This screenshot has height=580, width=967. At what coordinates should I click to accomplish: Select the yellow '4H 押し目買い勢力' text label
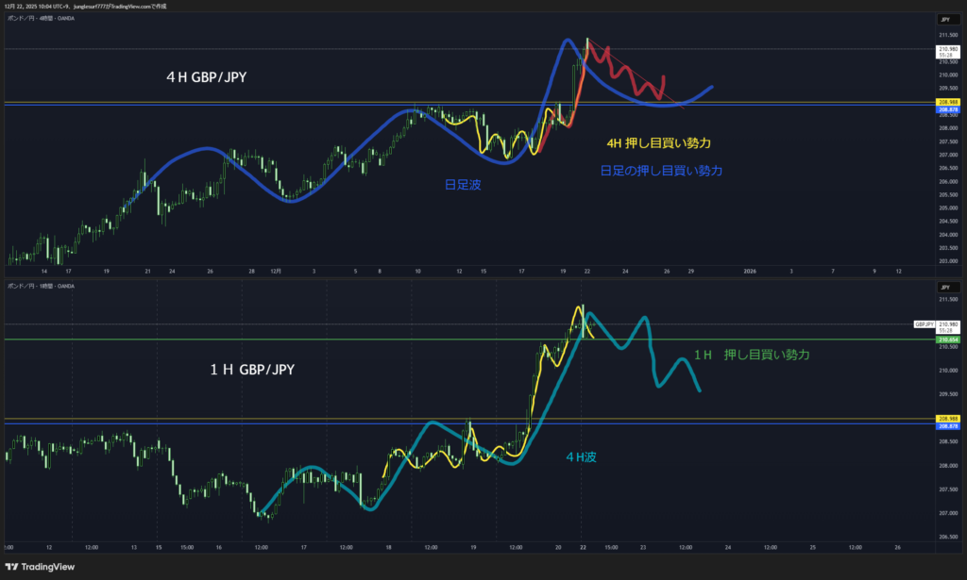[658, 142]
